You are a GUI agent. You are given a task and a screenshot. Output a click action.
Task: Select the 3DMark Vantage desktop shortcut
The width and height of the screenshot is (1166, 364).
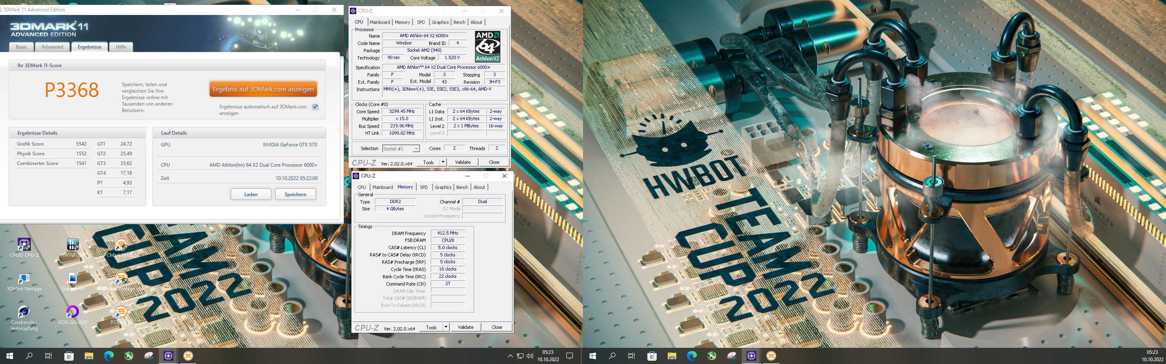pos(24,282)
